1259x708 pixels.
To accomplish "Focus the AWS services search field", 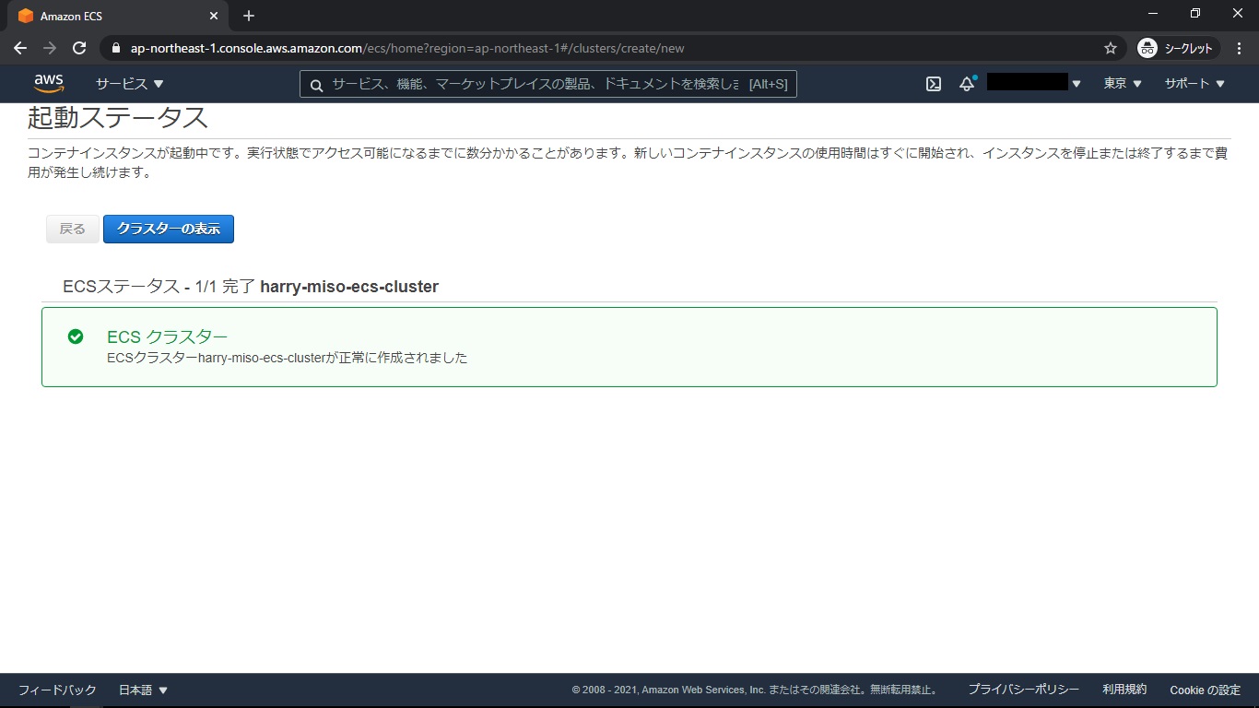I will (535, 84).
